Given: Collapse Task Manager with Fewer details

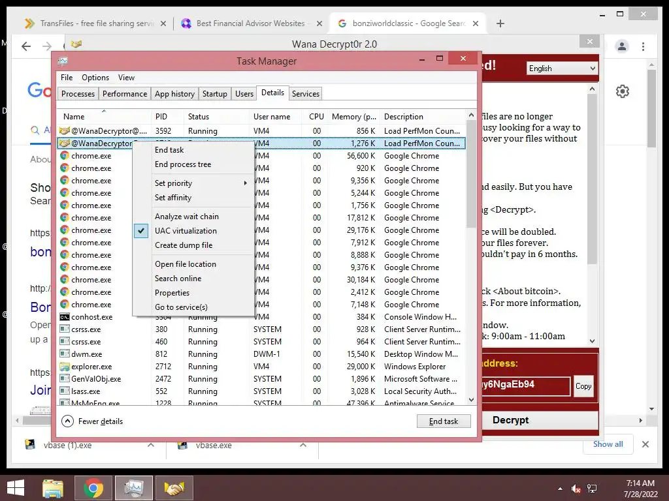Looking at the screenshot, I should (93, 421).
